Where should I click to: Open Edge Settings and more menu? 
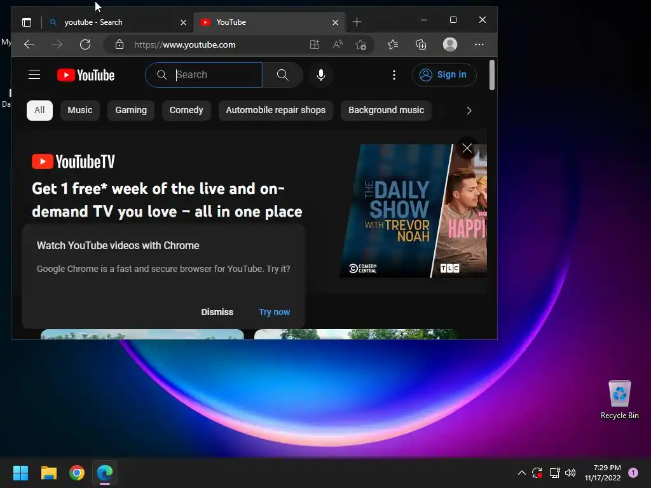[x=479, y=44]
